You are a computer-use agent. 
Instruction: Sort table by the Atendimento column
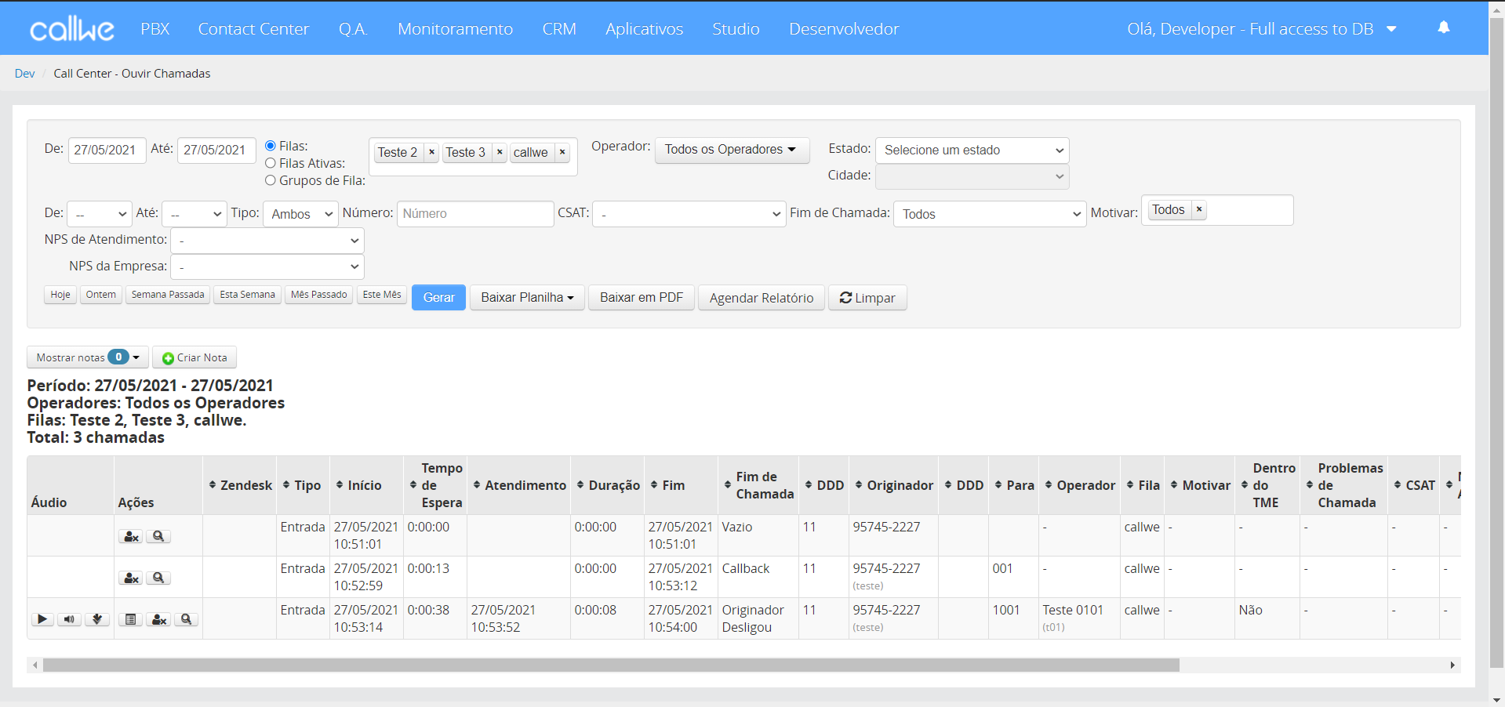[x=518, y=485]
